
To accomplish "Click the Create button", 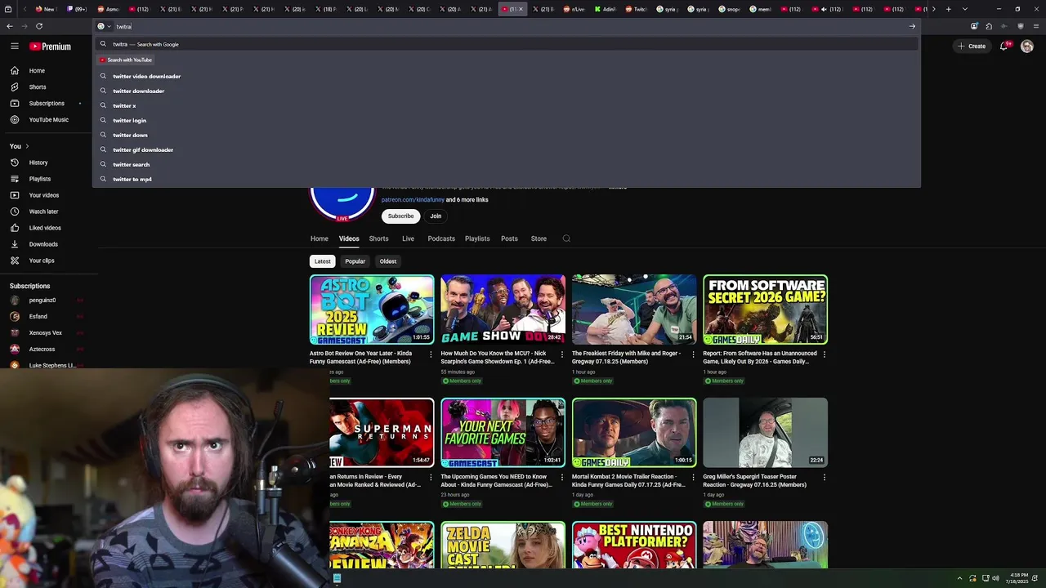I will pos(972,47).
